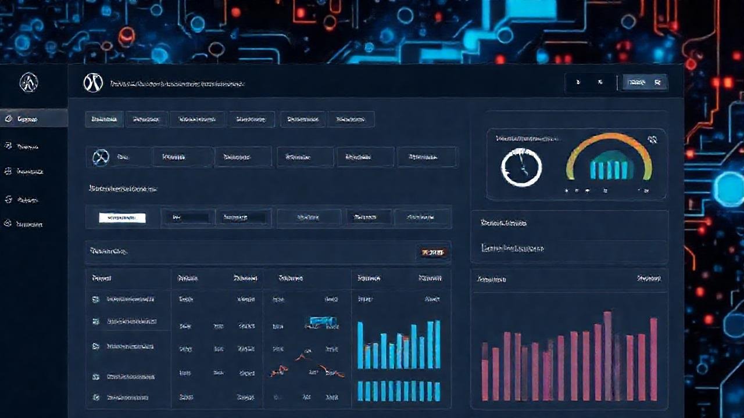Open the middle filter dropdown above the table
The height and width of the screenshot is (418, 744).
(309, 217)
